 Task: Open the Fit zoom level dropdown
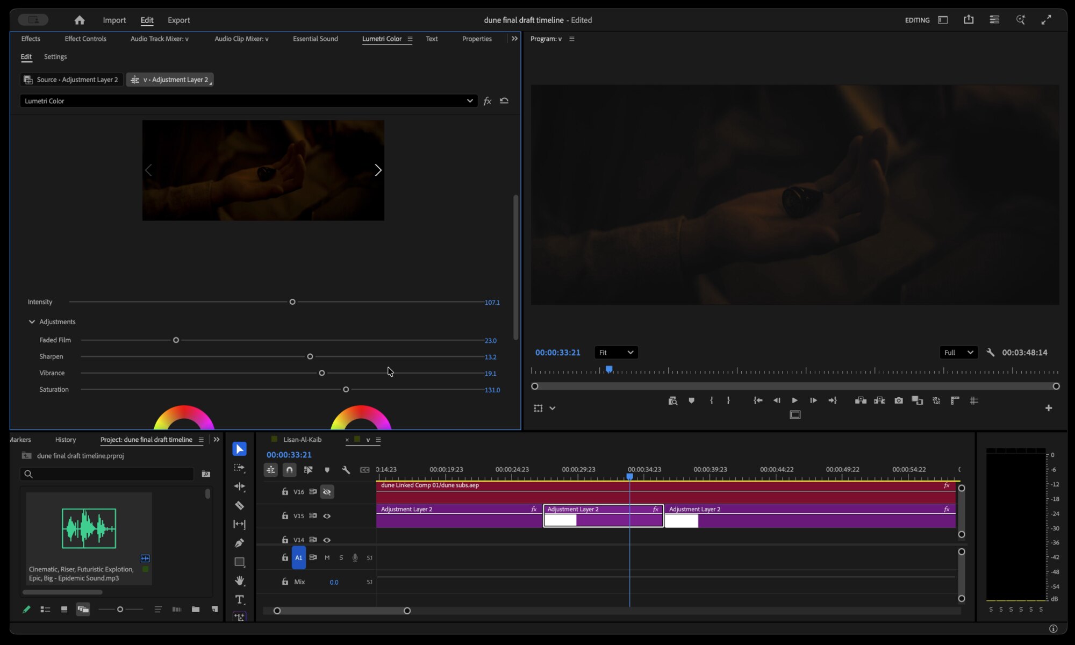click(x=616, y=353)
